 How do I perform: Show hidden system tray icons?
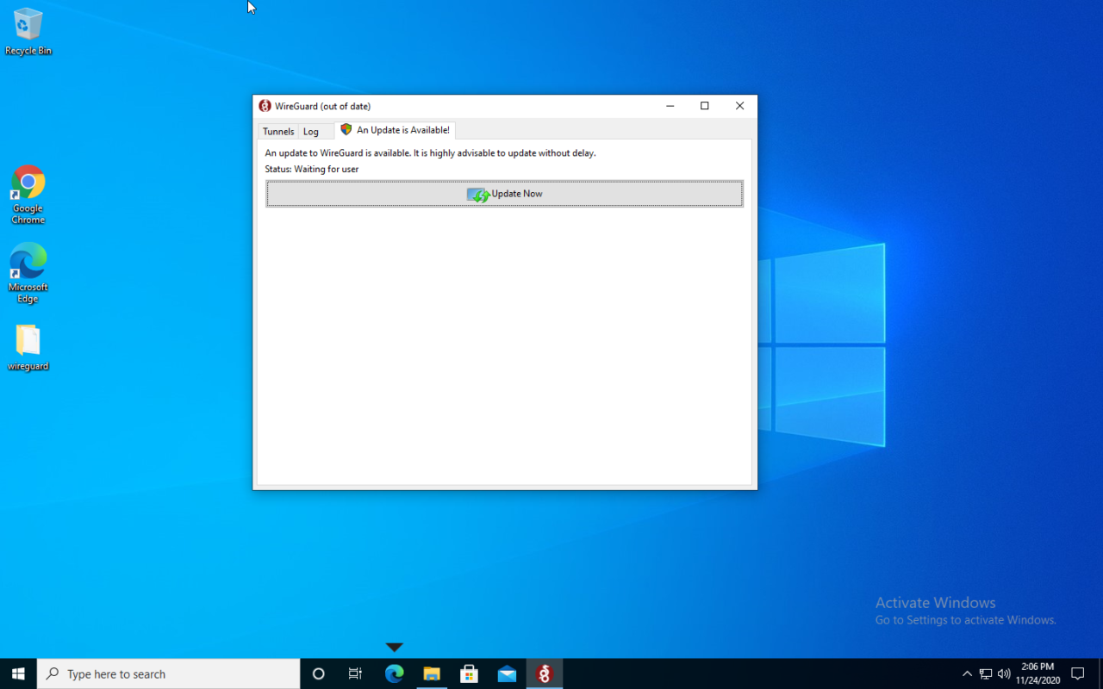(967, 673)
